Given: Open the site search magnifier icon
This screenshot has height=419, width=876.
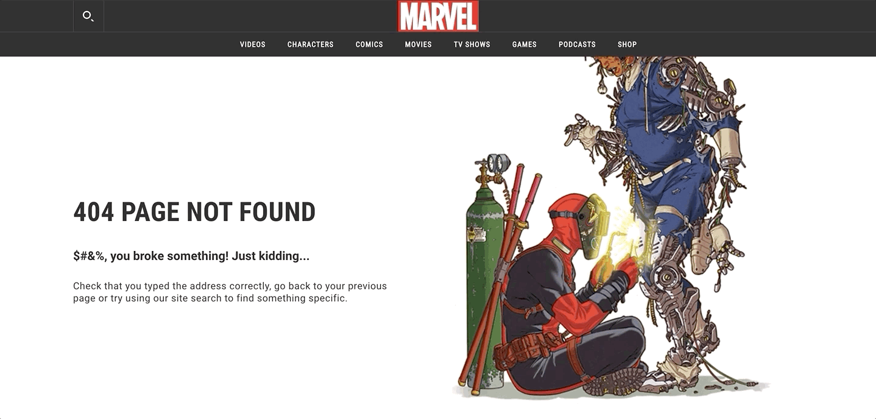Looking at the screenshot, I should (88, 16).
